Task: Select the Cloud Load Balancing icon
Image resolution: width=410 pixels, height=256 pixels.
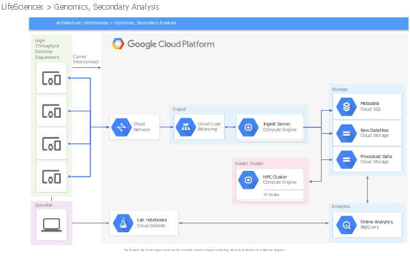Action: [186, 127]
